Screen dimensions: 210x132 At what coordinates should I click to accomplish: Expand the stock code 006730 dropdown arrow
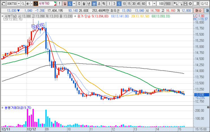[19, 4]
